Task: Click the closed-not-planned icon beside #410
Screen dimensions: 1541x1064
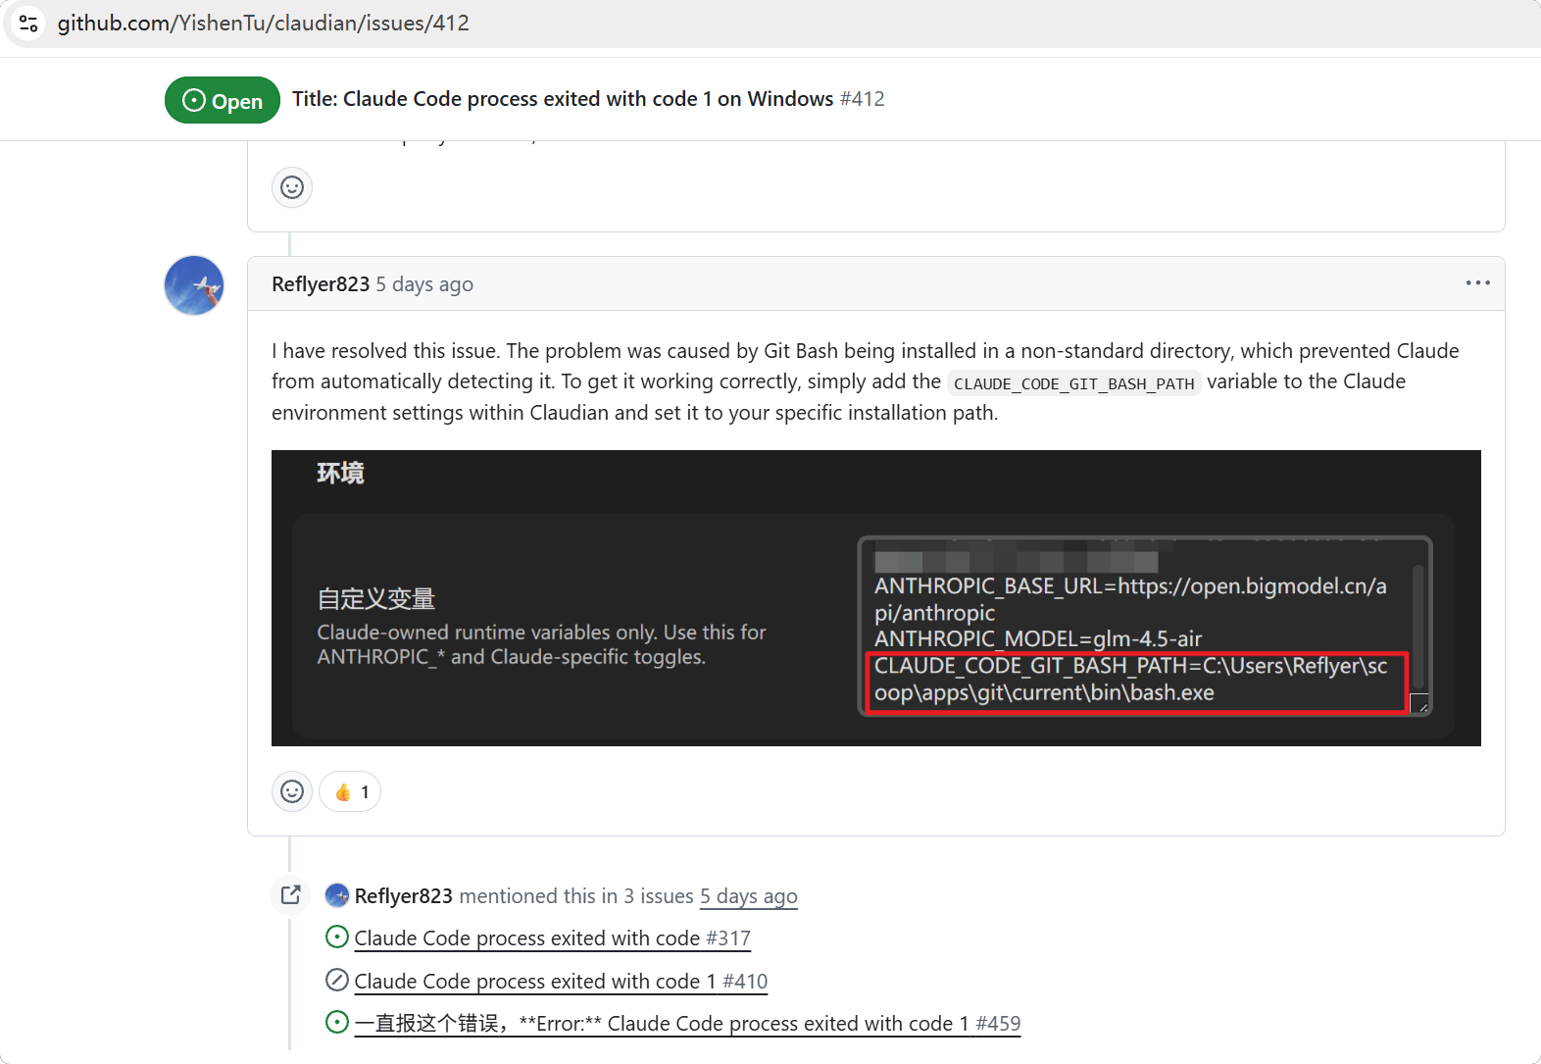Action: click(x=336, y=980)
